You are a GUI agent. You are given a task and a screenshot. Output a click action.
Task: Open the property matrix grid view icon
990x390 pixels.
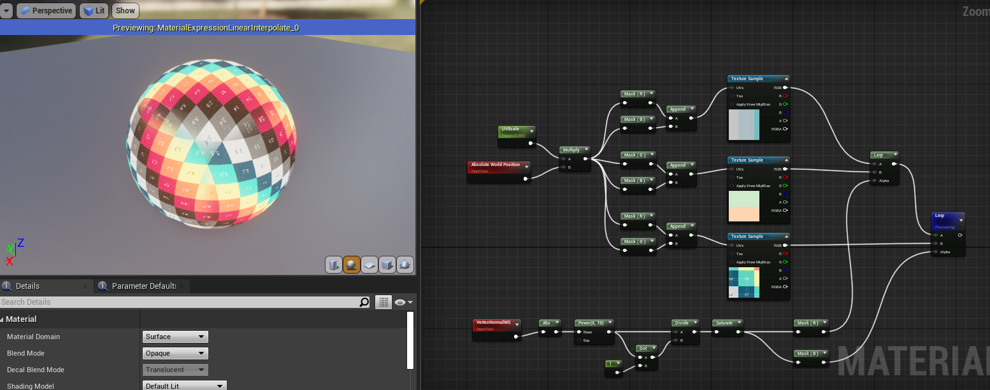pos(383,302)
